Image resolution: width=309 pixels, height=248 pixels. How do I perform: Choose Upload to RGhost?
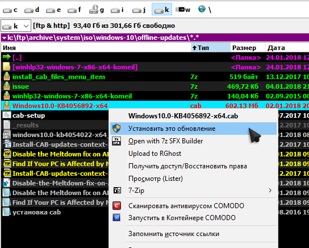coord(193,154)
